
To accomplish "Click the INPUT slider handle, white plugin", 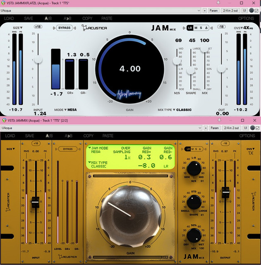I will tap(38, 59).
